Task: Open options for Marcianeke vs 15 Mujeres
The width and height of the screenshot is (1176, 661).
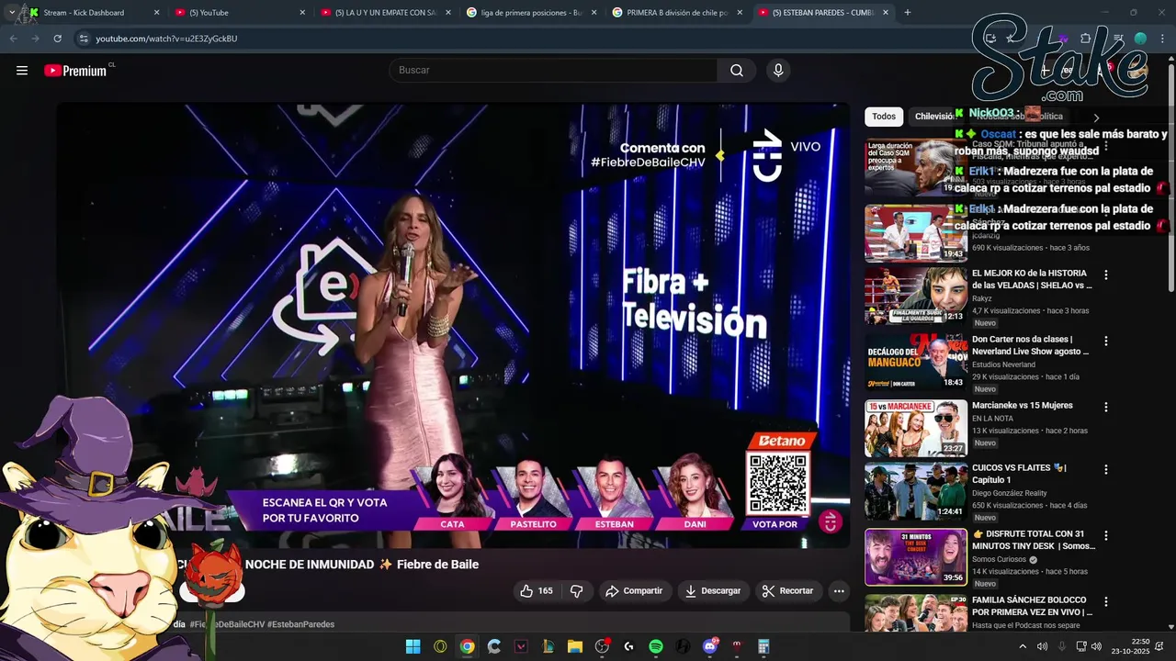Action: [x=1106, y=407]
